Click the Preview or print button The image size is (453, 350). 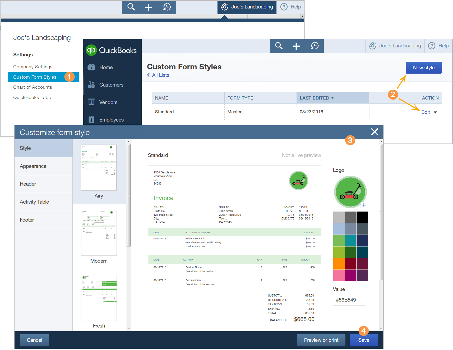[x=321, y=340]
